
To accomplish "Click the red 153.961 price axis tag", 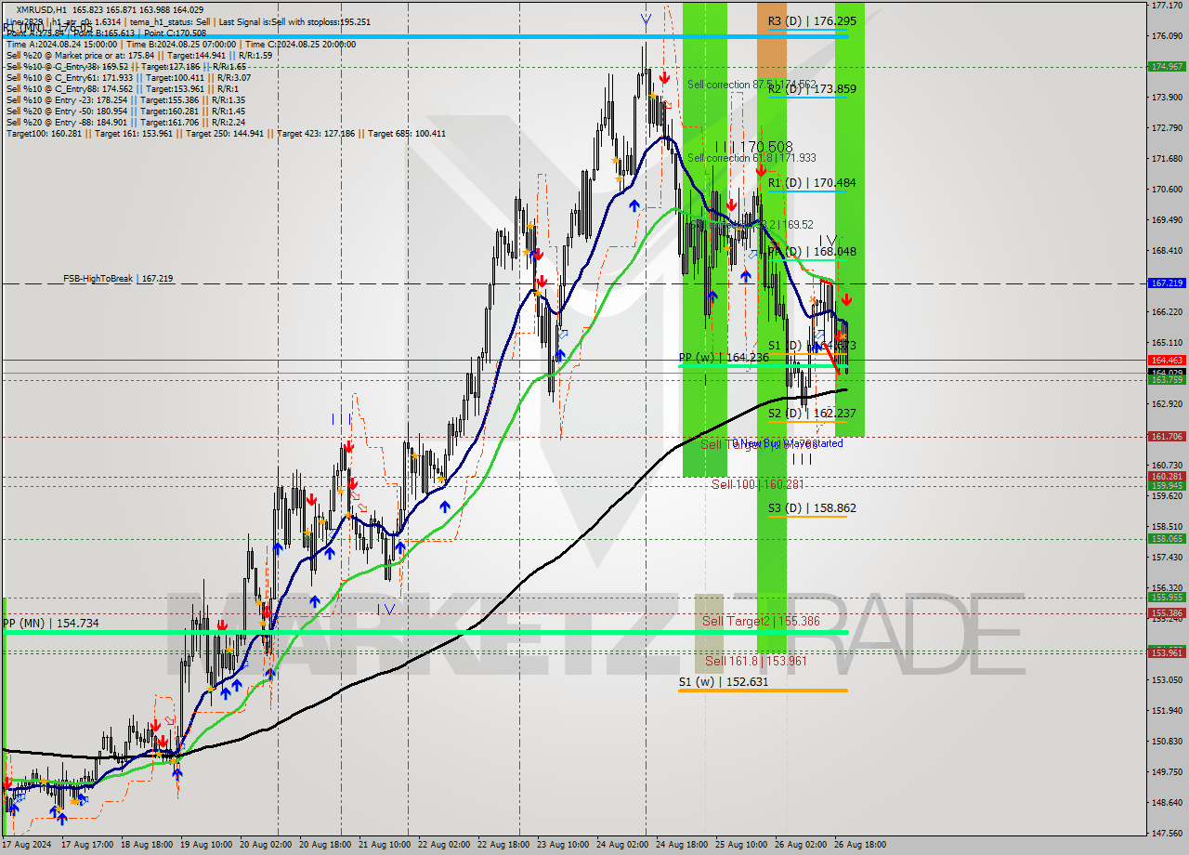I will pyautogui.click(x=1166, y=652).
